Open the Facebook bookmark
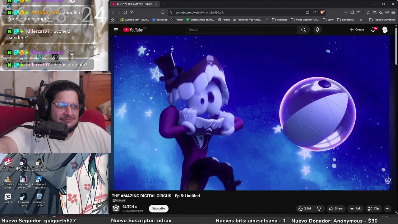Image resolution: width=398 pixels, height=224 pixels. [x=160, y=20]
